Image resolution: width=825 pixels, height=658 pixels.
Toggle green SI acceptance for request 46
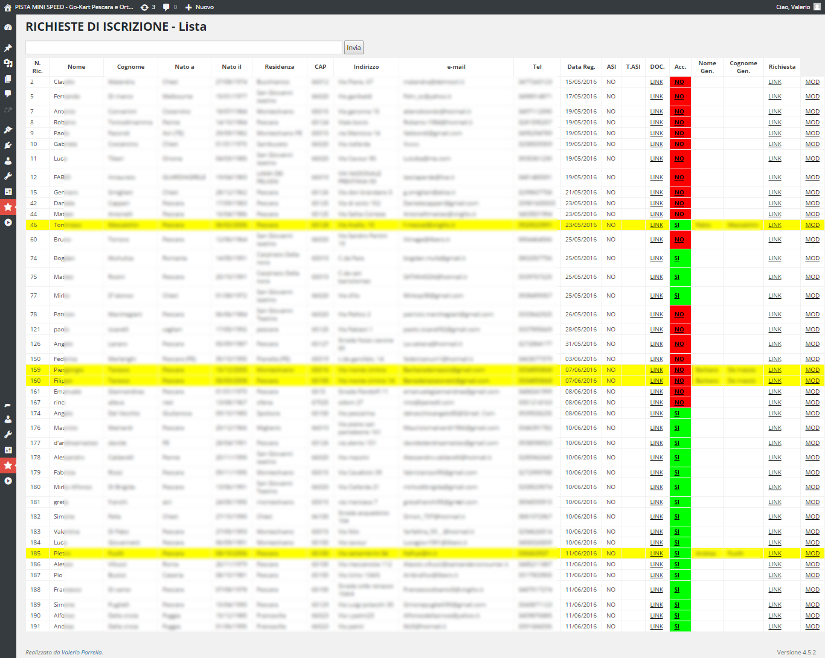[x=677, y=225]
